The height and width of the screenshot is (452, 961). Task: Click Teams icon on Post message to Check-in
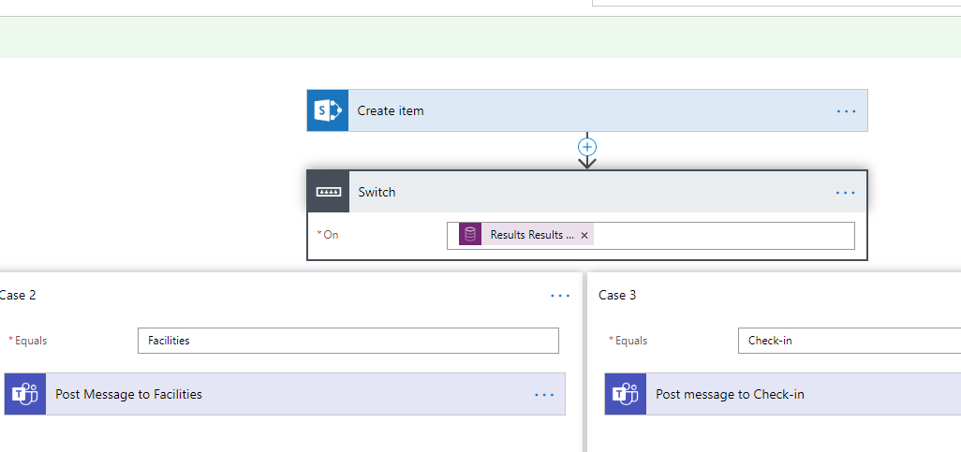626,394
